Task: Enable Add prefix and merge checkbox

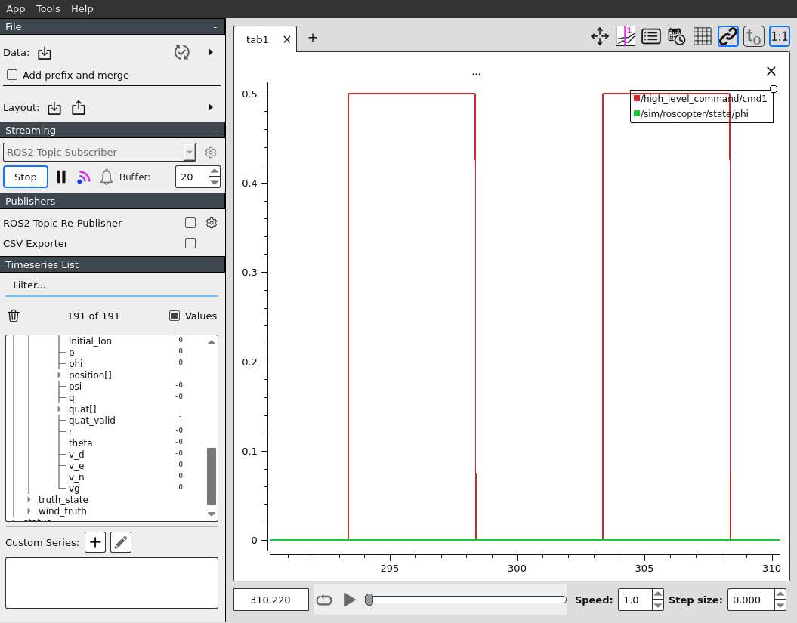Action: coord(12,75)
